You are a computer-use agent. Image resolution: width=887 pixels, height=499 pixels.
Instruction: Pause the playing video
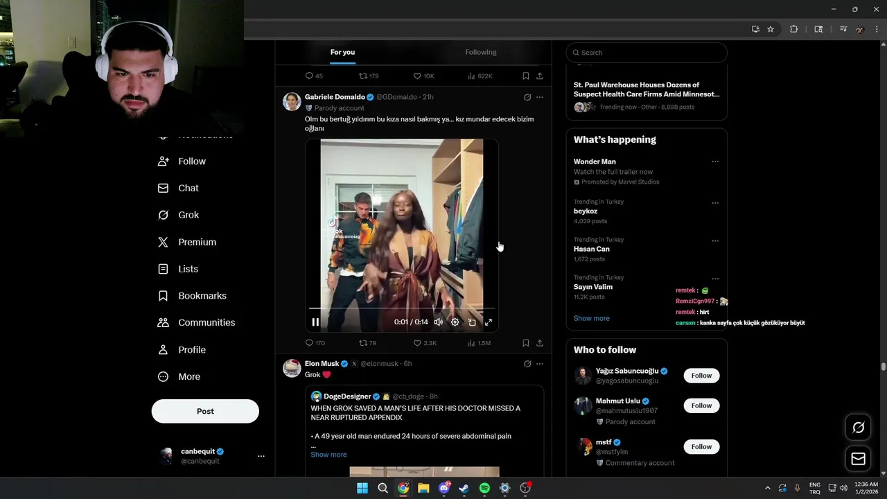315,322
